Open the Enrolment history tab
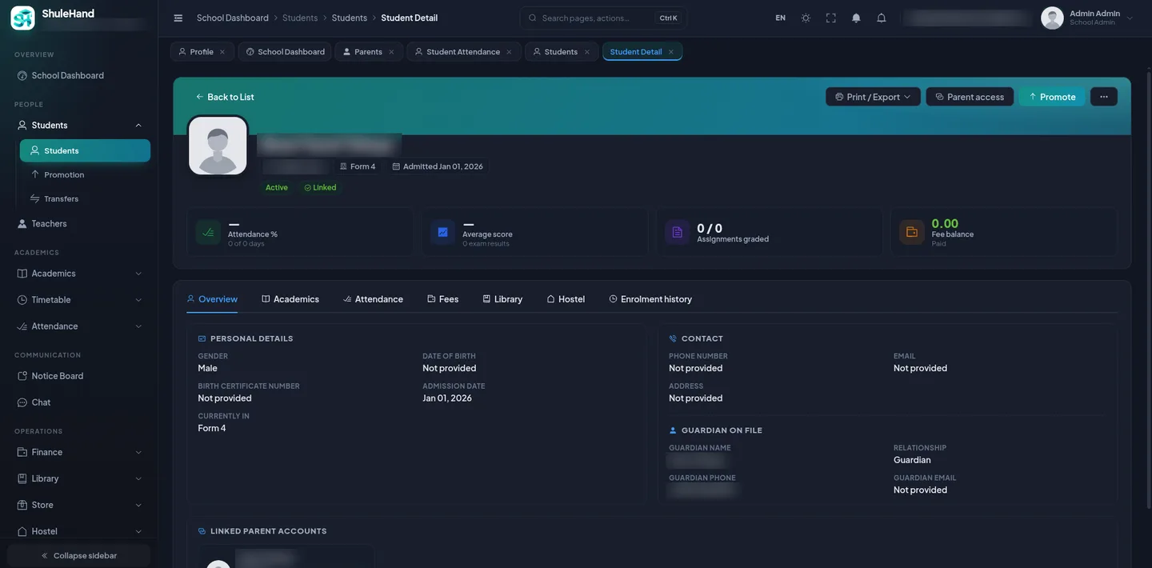This screenshot has width=1152, height=568. [650, 299]
